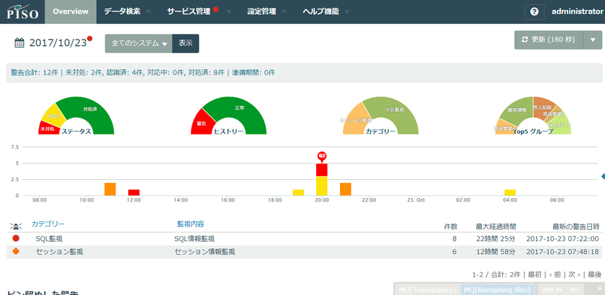Click the 02 alert pin on the chart
This screenshot has width=605, height=295.
pos(322,155)
